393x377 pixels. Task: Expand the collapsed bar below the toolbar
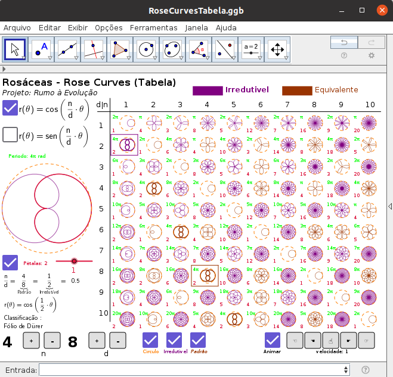[5, 69]
